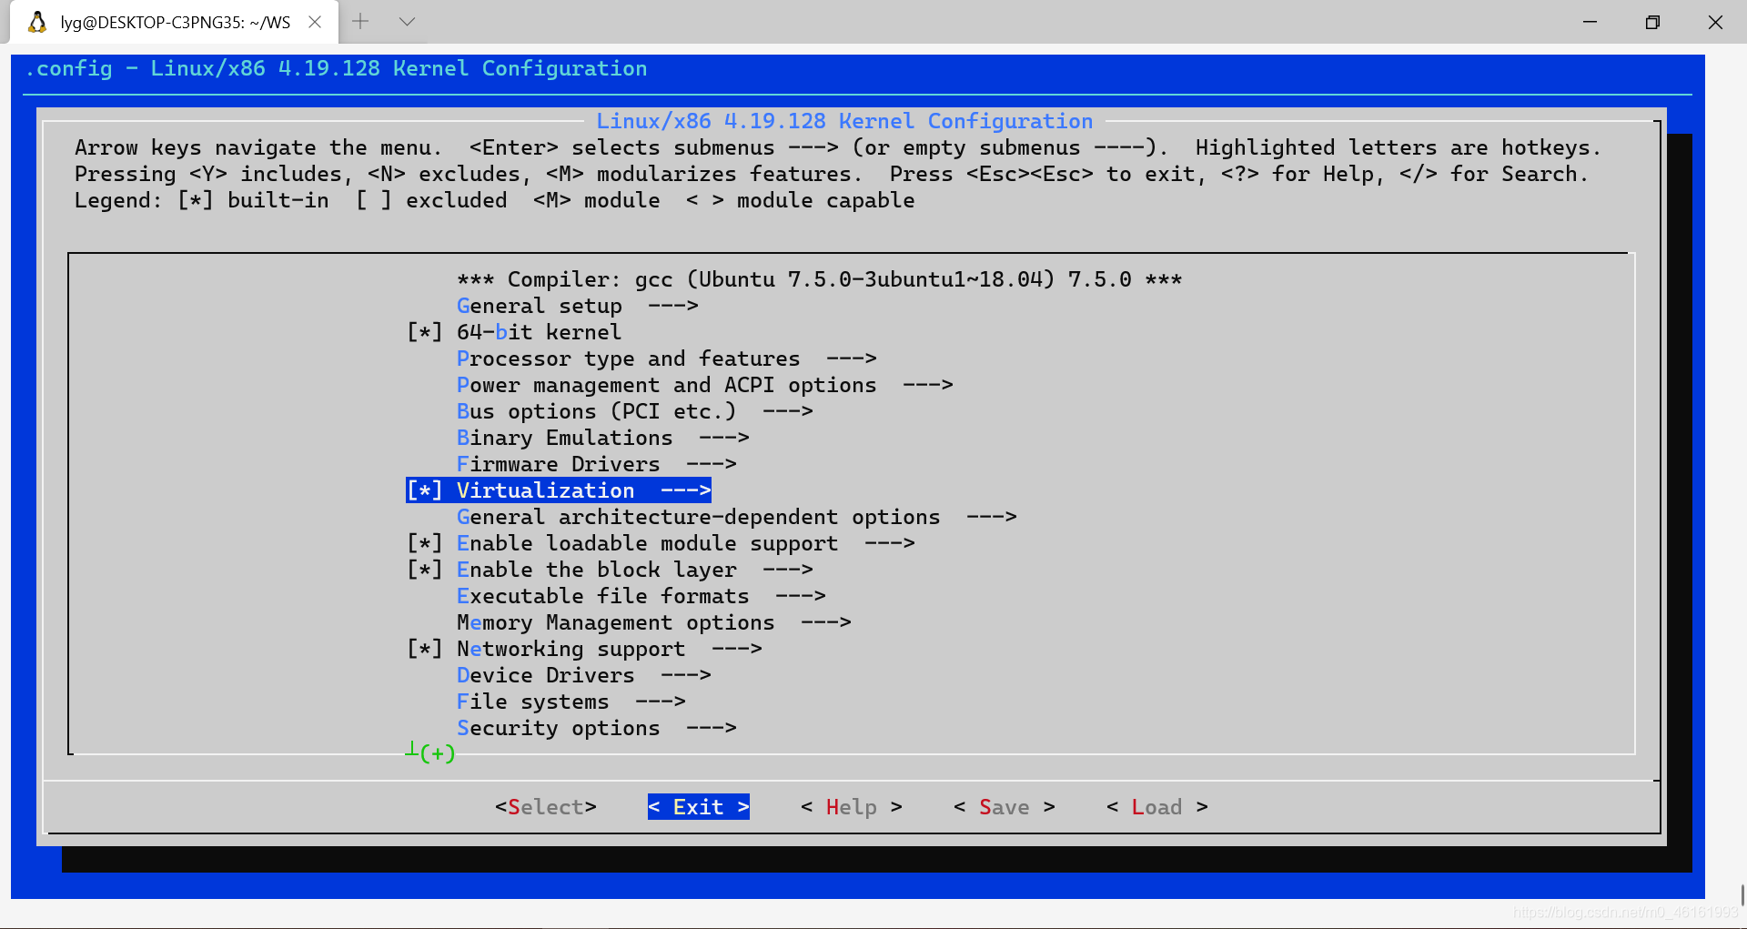The height and width of the screenshot is (929, 1747).
Task: Toggle the 64-bit kernel checkbox
Action: click(x=424, y=332)
